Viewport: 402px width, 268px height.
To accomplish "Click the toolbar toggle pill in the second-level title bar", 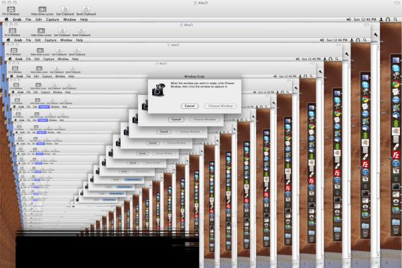I will pos(366,25).
